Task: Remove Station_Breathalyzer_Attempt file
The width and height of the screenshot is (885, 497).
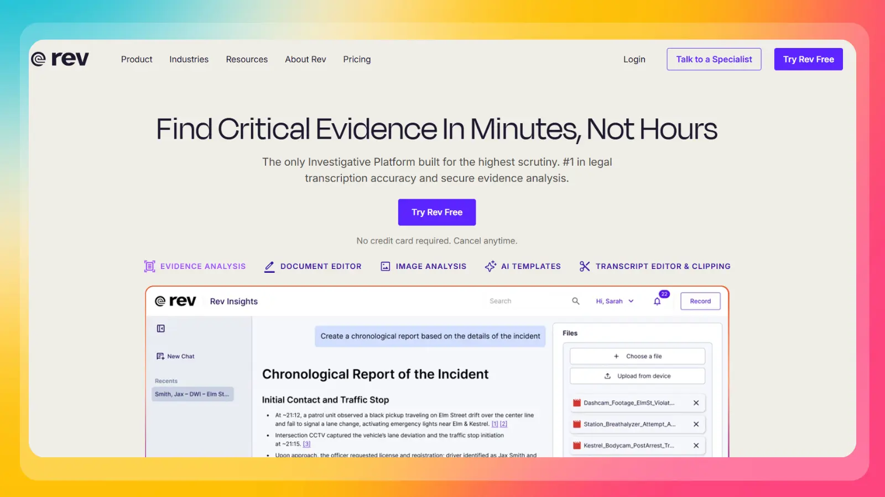Action: [696, 424]
